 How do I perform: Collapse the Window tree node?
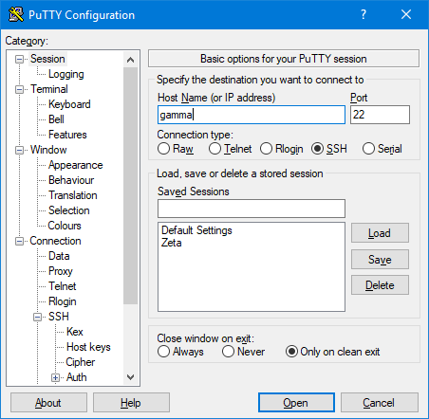tap(20, 150)
